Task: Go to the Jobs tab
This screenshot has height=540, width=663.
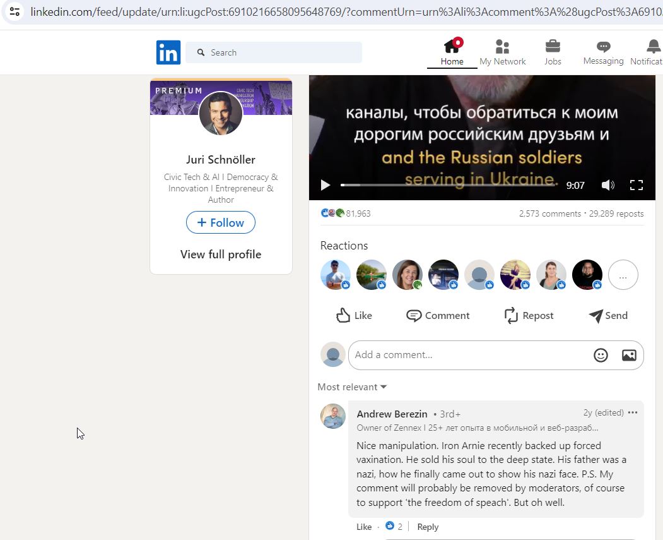Action: point(553,52)
